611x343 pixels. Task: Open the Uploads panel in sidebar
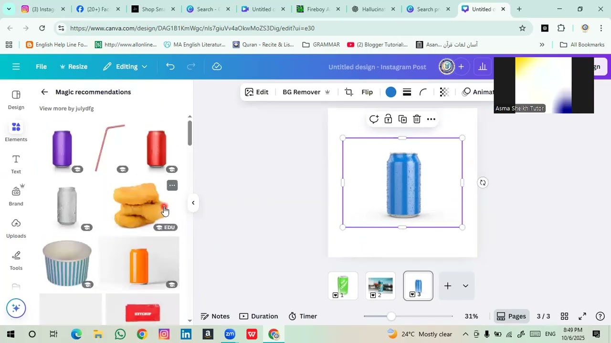(x=16, y=229)
